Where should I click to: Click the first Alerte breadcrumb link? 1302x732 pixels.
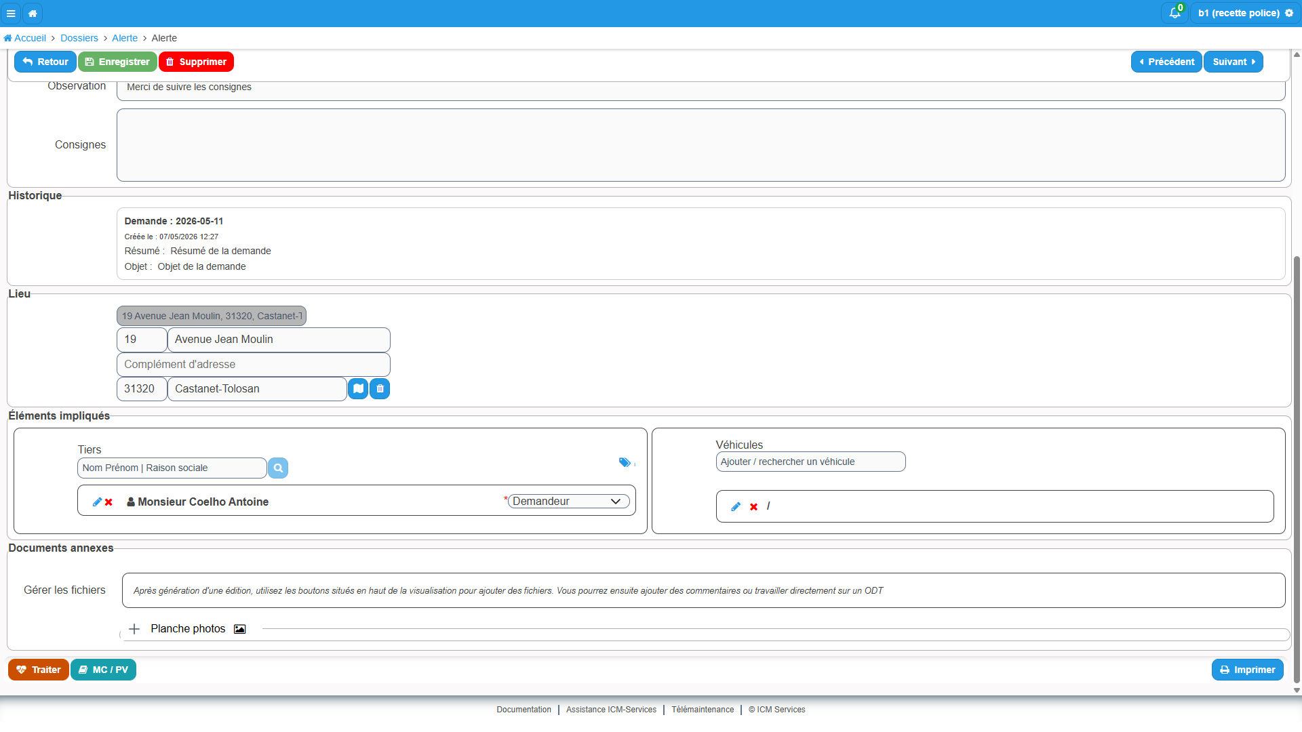click(x=125, y=38)
